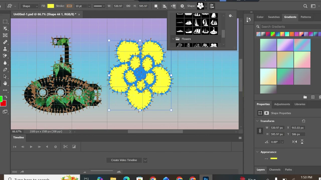Go to first frame in Timeline
The width and height of the screenshot is (321, 180).
click(15, 147)
